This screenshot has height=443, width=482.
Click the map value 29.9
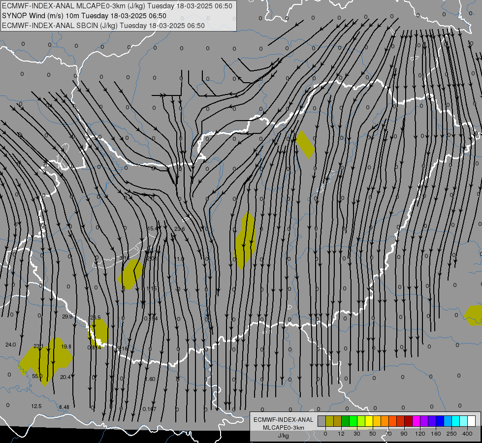[x=67, y=316]
